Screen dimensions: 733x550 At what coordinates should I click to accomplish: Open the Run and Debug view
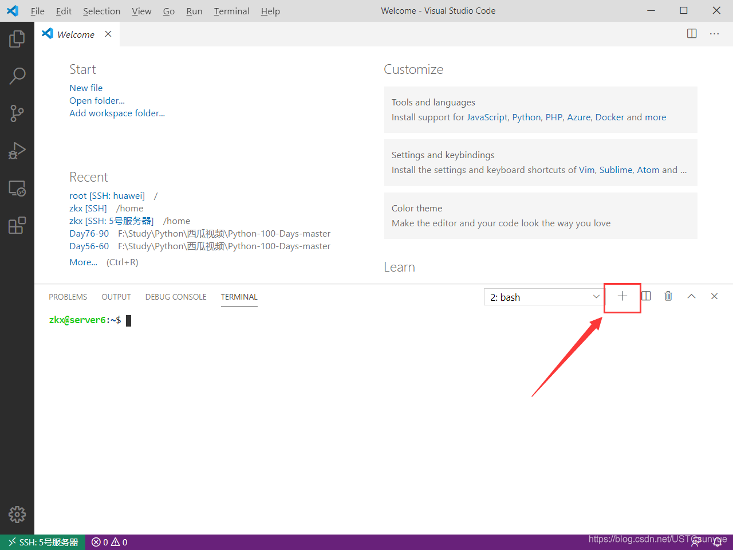pos(17,151)
